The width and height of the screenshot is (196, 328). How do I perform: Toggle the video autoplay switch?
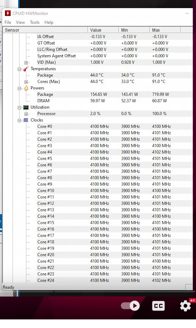(x=131, y=306)
